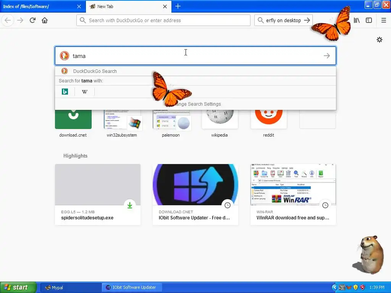The width and height of the screenshot is (391, 293).
Task: Open the home page via house icon
Action: 45,20
